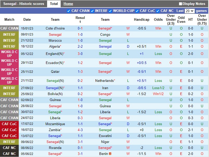
Task: Toggle the CAF CHAN checkbox
Action: click(x=68, y=11)
